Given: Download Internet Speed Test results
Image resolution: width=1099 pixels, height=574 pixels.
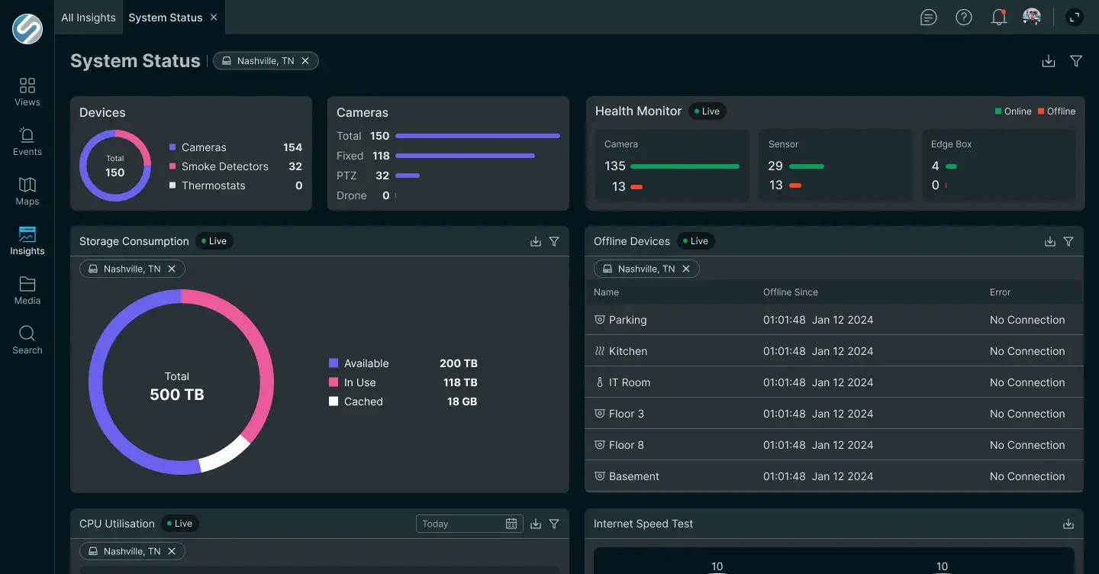Looking at the screenshot, I should (x=1068, y=524).
